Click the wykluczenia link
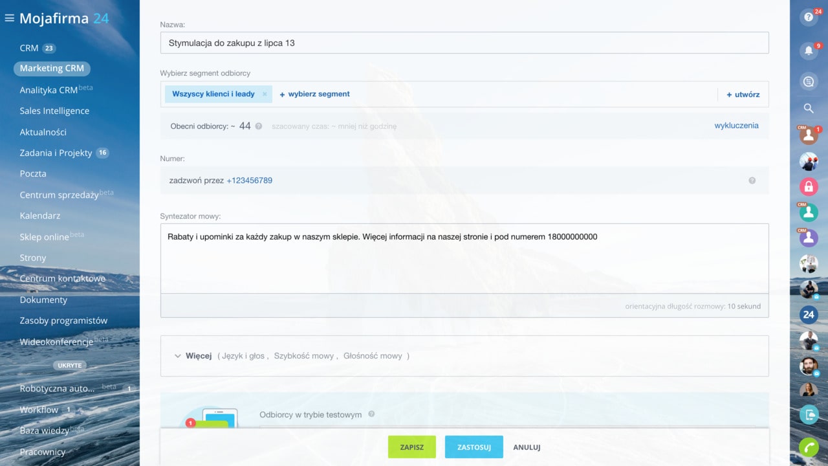 click(736, 126)
